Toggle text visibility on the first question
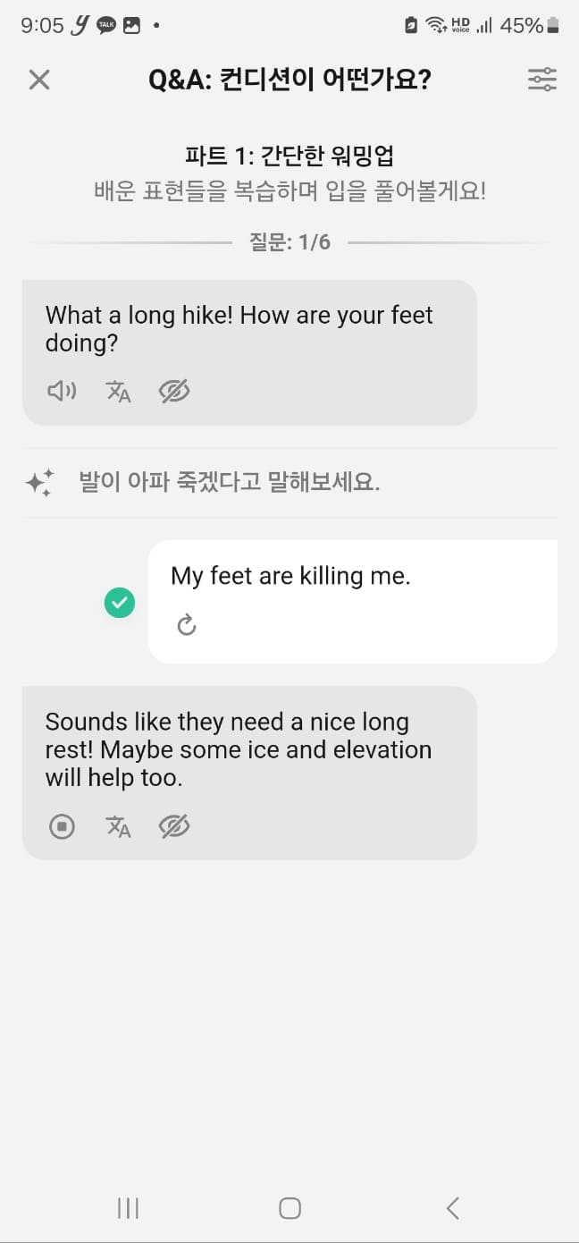Screen dimensions: 579x1243 [174, 390]
